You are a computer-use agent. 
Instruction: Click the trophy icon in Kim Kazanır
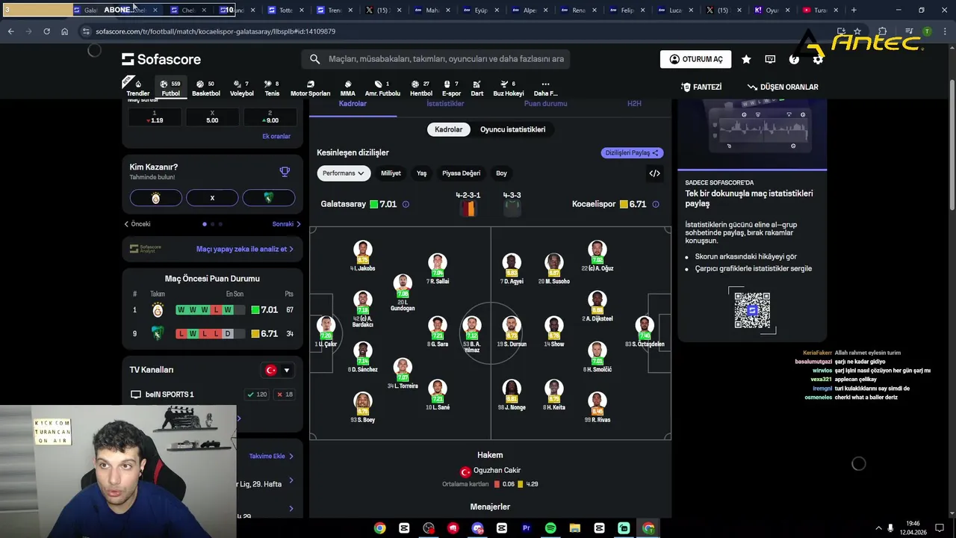coord(285,172)
